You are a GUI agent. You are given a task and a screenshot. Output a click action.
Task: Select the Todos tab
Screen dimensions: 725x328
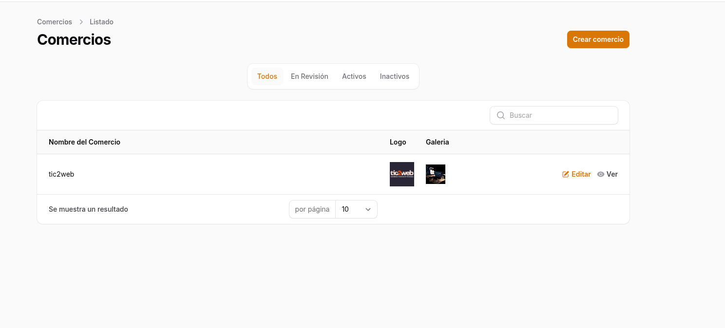pyautogui.click(x=267, y=76)
